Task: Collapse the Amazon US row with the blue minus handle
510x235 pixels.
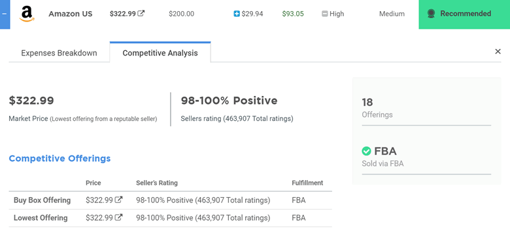Action: pyautogui.click(x=5, y=14)
